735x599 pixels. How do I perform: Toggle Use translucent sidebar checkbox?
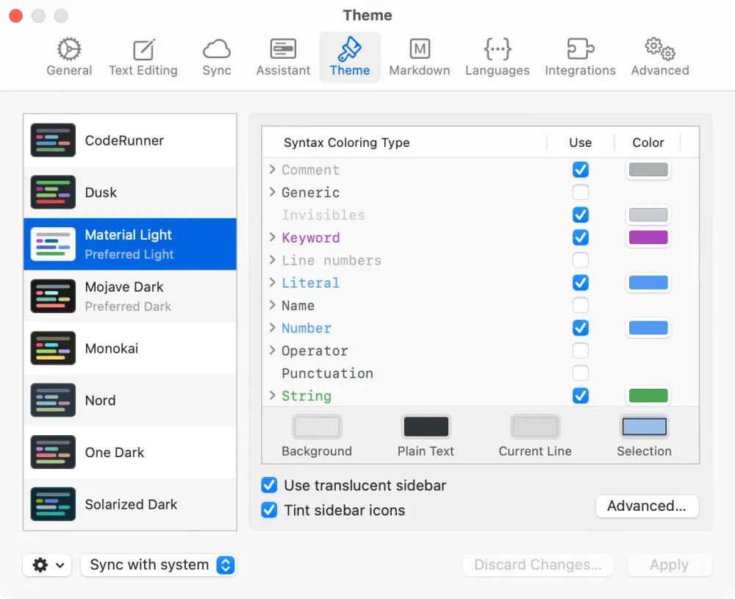(269, 485)
